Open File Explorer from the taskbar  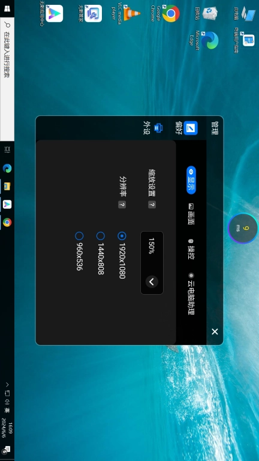7,186
